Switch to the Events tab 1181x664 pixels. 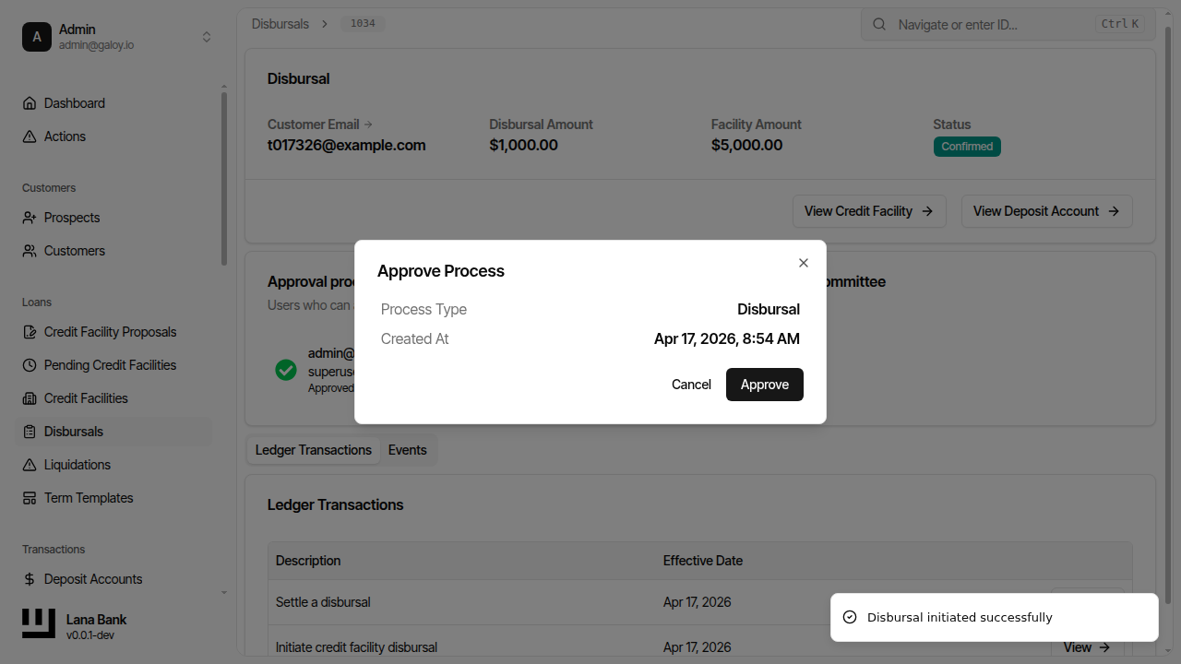407,450
